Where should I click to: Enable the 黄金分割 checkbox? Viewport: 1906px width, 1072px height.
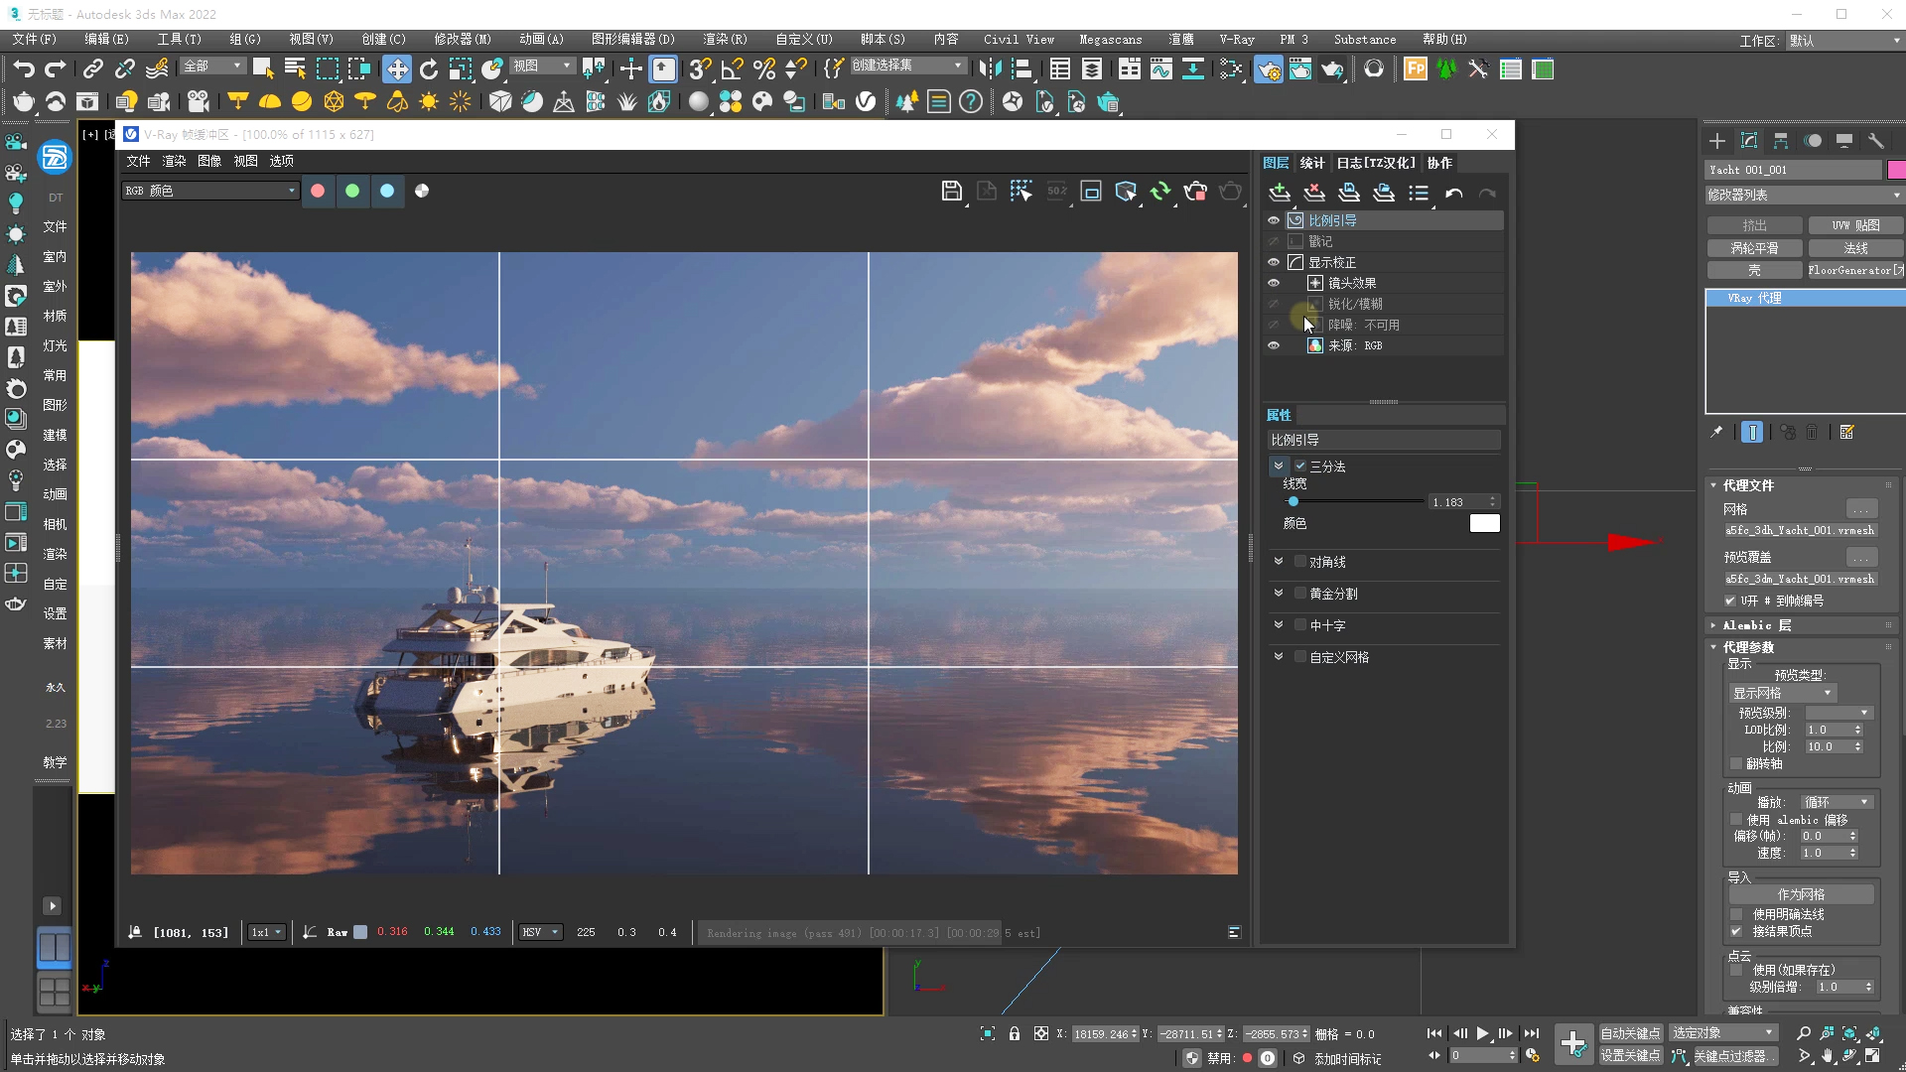coord(1300,593)
